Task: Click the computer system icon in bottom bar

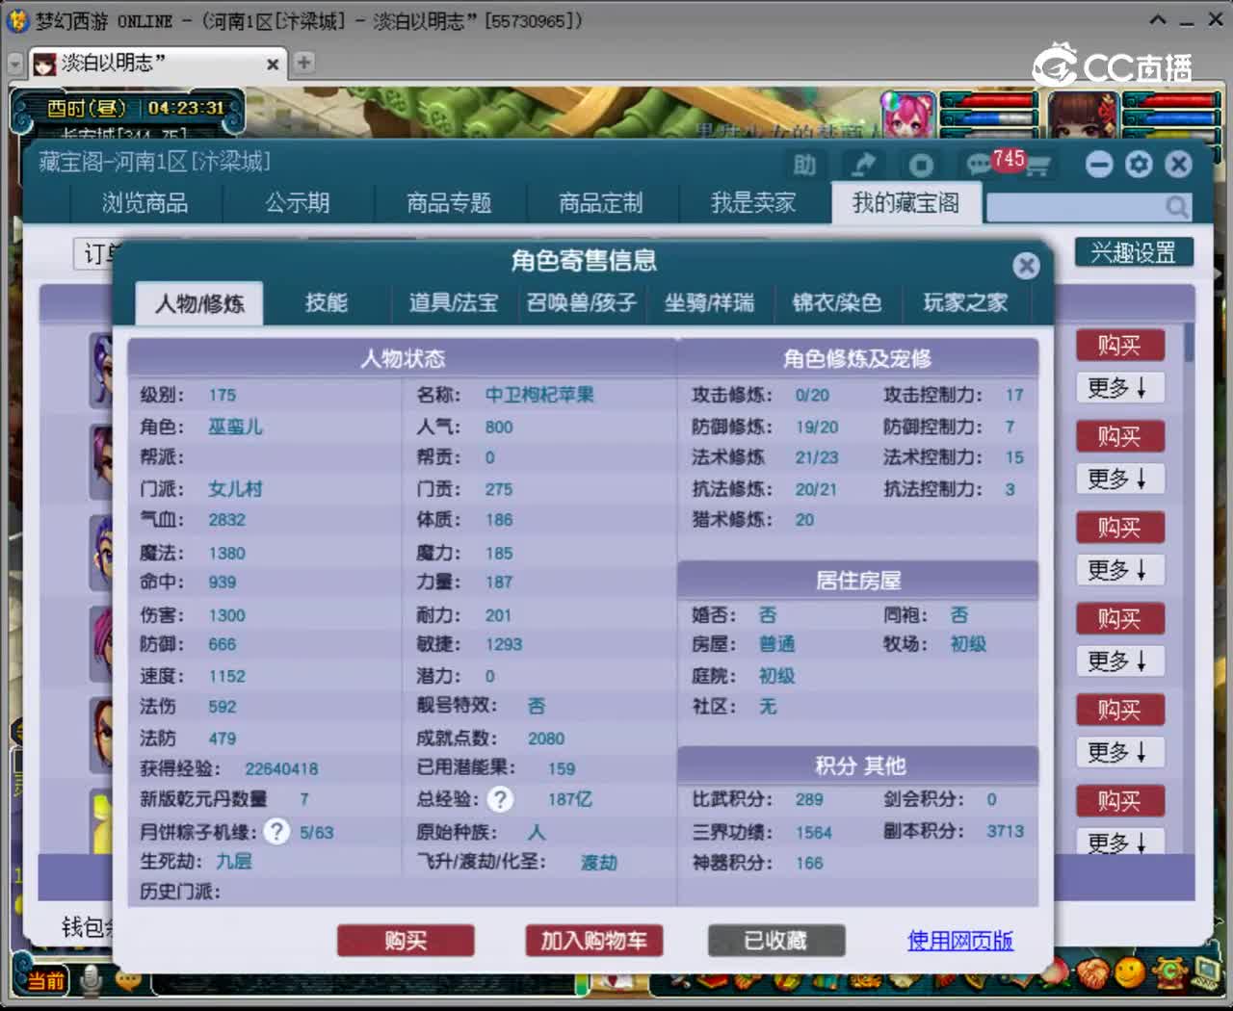Action: (x=1206, y=972)
